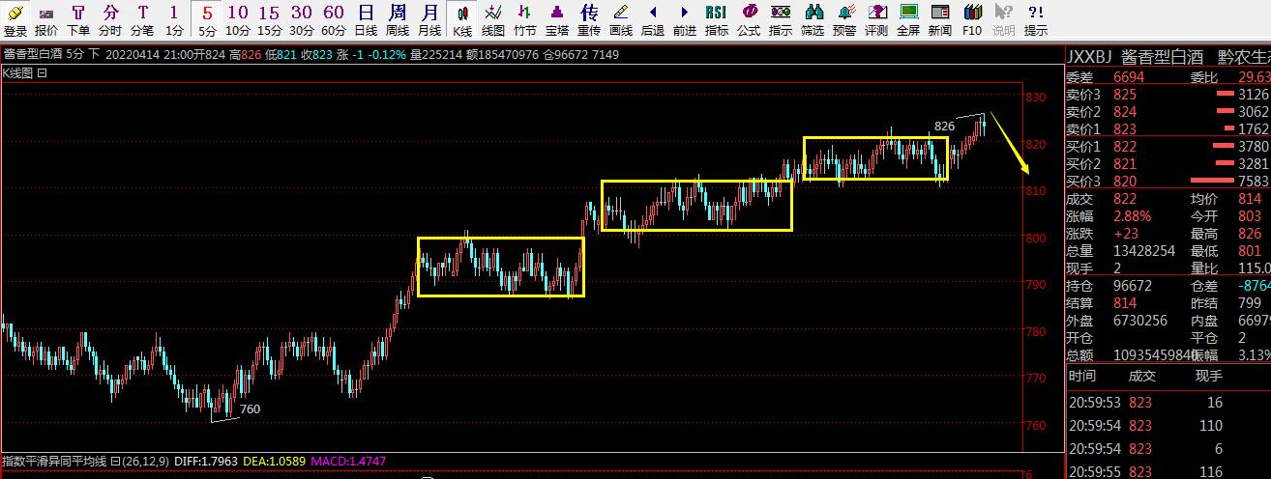
Task: Open the 新闻 news panel
Action: coord(940,19)
